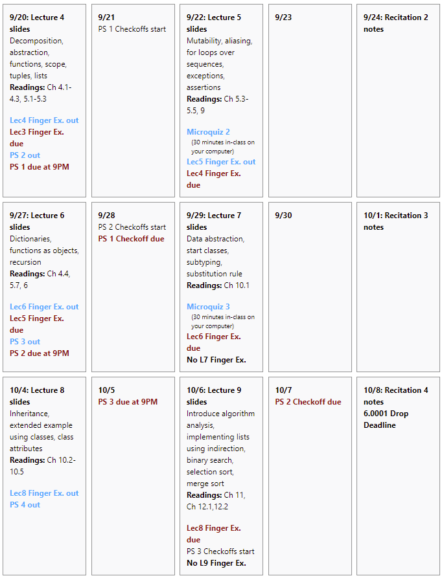Click 'Readings:' label in the 9/27 cell
The width and height of the screenshot is (444, 578).
click(27, 274)
